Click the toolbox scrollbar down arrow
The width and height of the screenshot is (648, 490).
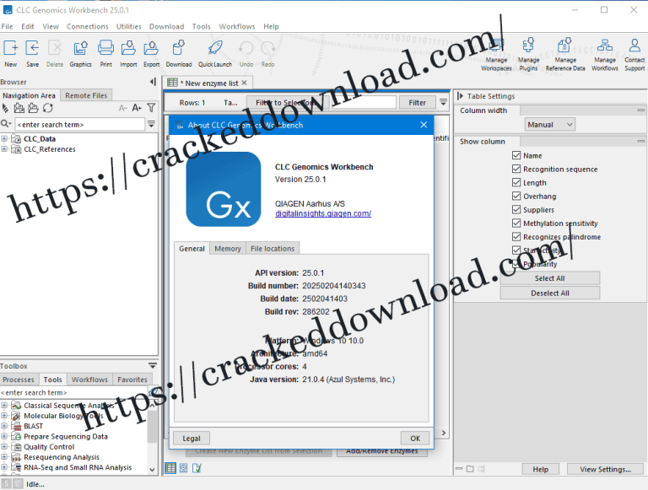[x=152, y=470]
